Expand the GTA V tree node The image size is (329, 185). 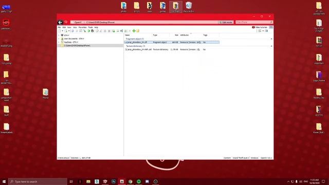tap(59, 35)
